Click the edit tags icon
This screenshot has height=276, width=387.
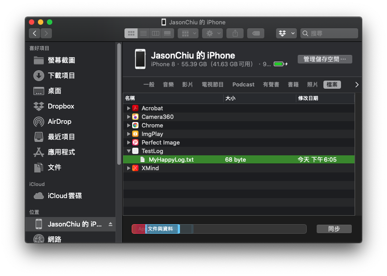[255, 33]
